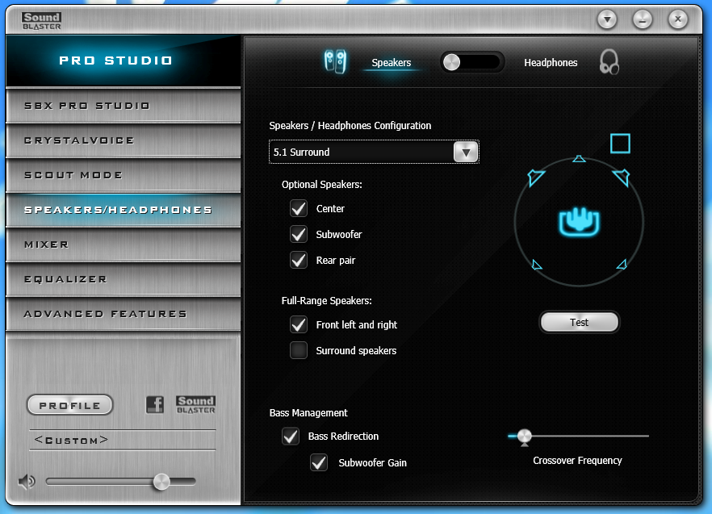Image resolution: width=712 pixels, height=514 pixels.
Task: Click the Crossover Frequency slider handle
Action: tap(525, 437)
